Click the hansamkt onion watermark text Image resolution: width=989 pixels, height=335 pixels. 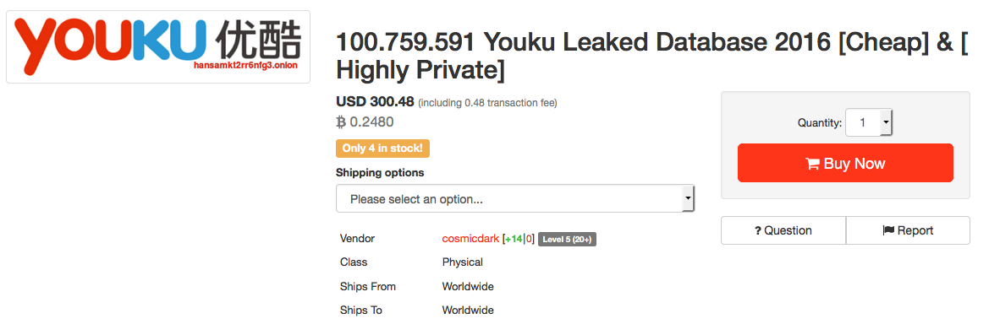click(x=245, y=65)
